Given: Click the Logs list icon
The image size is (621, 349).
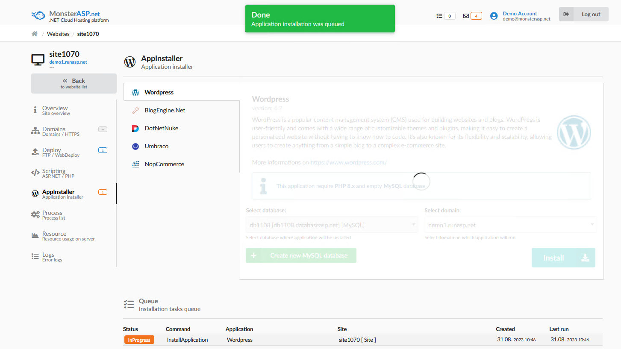Looking at the screenshot, I should click(35, 256).
